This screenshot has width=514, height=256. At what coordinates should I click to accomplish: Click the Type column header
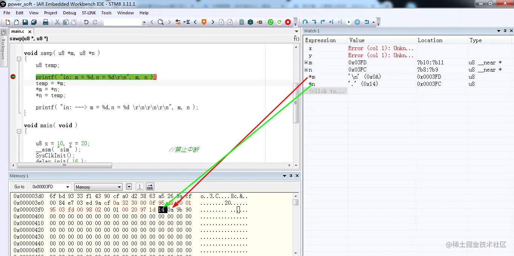point(490,40)
